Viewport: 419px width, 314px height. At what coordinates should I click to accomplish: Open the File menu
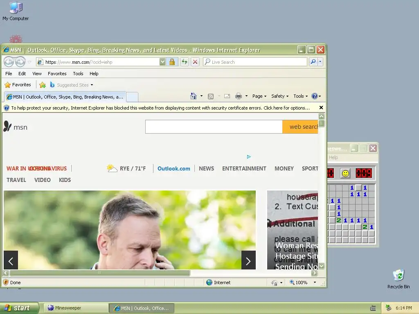coord(9,74)
